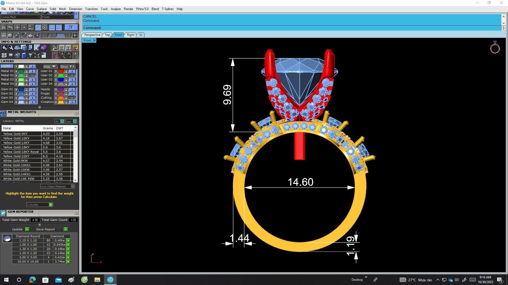Viewport: 508px width, 285px height.
Task: Open Microsoft Edge from the taskbar
Action: pos(32,280)
